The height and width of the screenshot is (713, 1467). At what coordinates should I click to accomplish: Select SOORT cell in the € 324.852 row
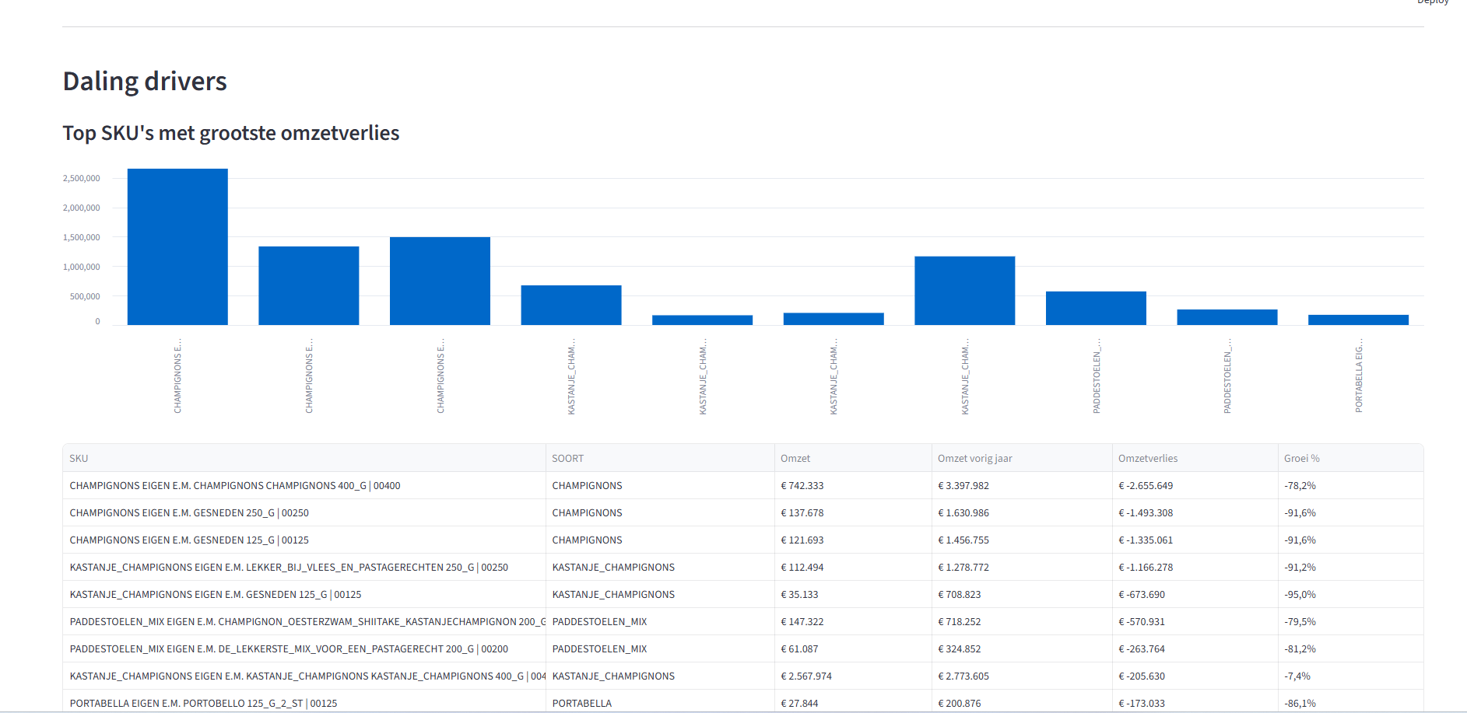point(660,648)
